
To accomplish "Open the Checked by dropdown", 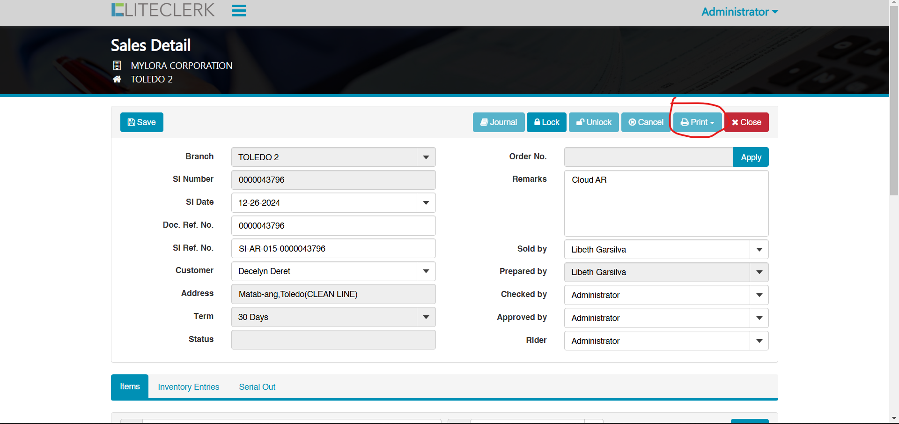I will pos(759,295).
